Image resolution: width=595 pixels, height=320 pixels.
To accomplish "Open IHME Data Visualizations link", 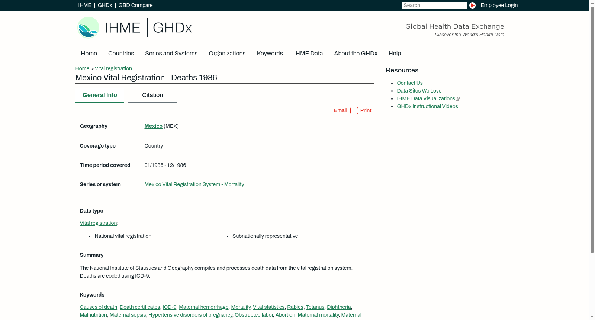I will click(426, 98).
